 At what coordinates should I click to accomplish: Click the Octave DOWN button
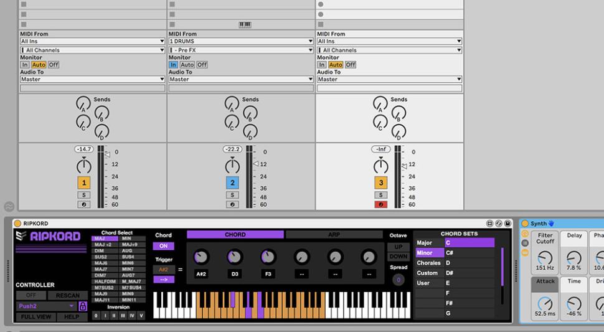pos(399,257)
